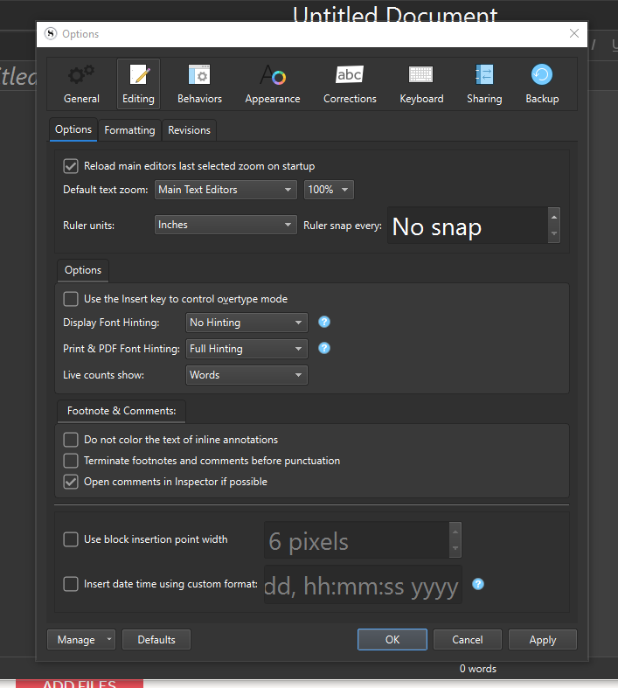The height and width of the screenshot is (688, 618).
Task: Expand the Manage button dropdown arrow
Action: click(x=109, y=639)
